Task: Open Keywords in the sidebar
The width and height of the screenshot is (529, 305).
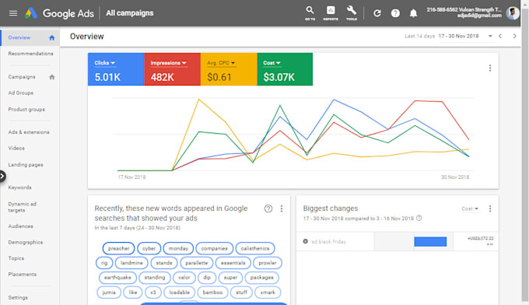Action: (x=19, y=188)
